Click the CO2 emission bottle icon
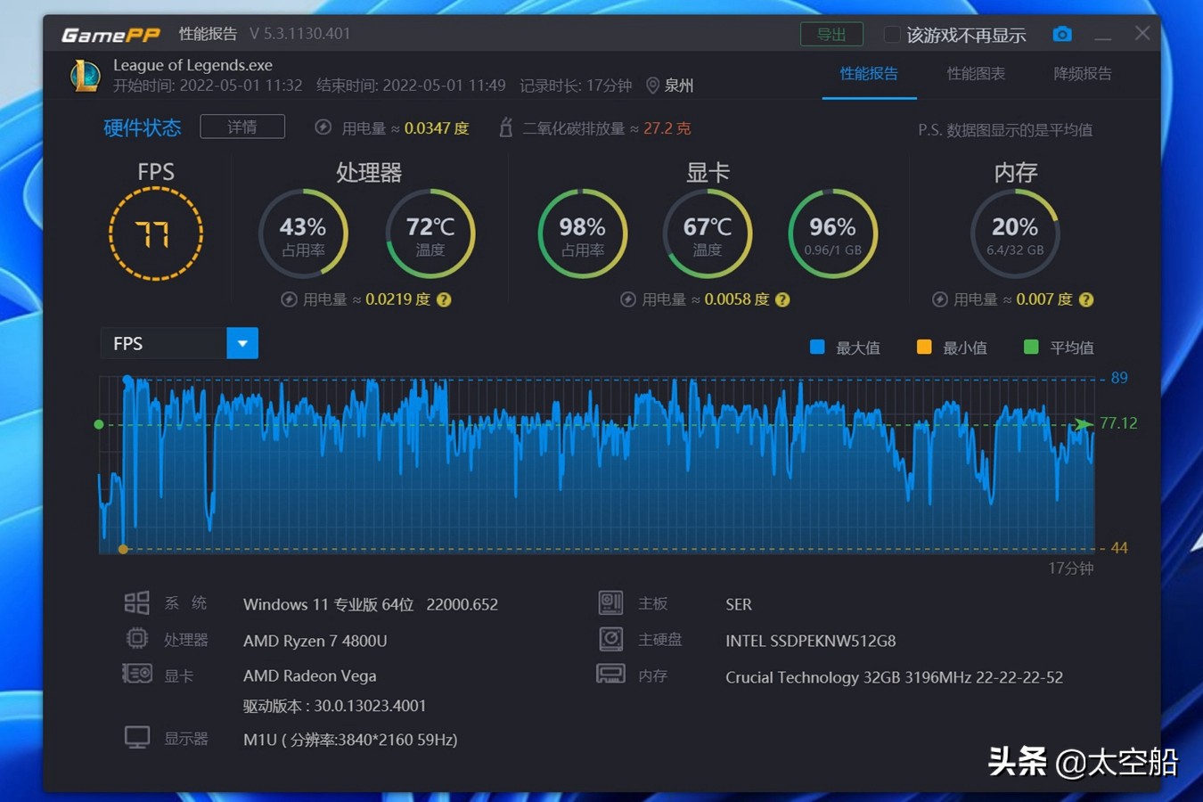Image resolution: width=1203 pixels, height=802 pixels. click(505, 127)
